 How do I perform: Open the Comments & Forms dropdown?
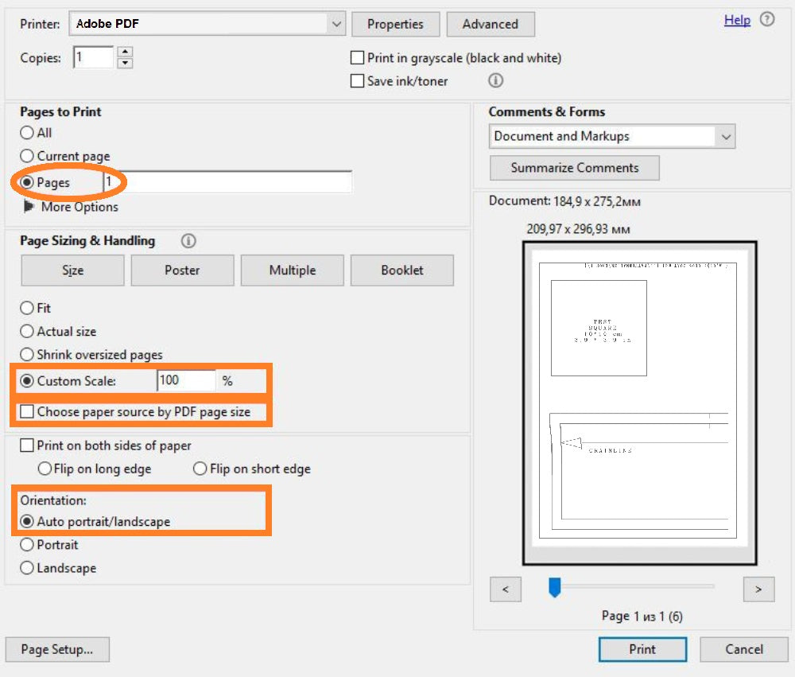click(612, 137)
